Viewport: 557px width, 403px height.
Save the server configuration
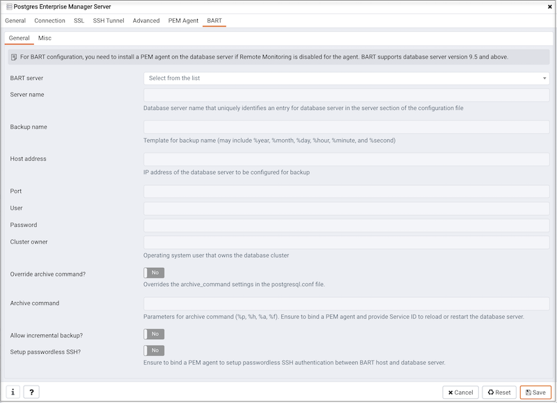point(535,393)
